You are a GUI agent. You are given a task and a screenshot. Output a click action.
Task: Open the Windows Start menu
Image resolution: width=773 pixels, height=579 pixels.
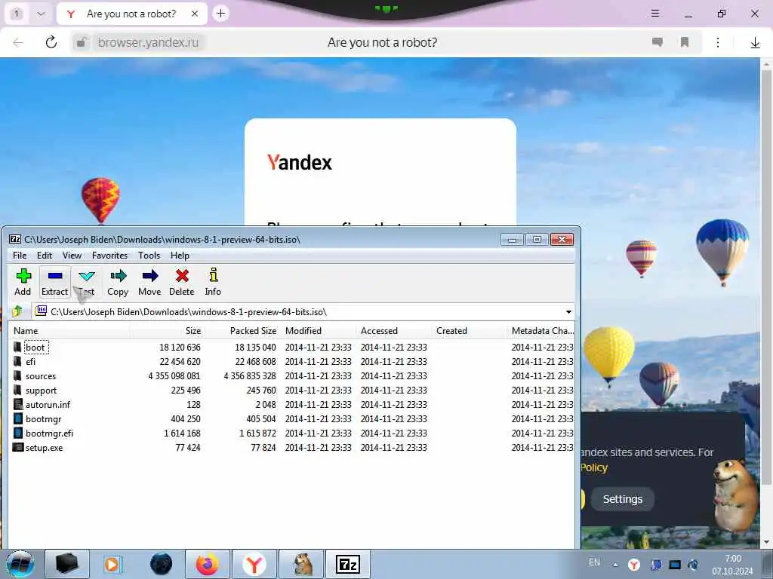coord(20,564)
